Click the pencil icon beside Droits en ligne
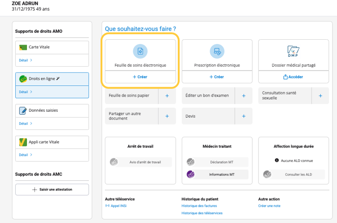The width and height of the screenshot is (337, 223). point(58,78)
